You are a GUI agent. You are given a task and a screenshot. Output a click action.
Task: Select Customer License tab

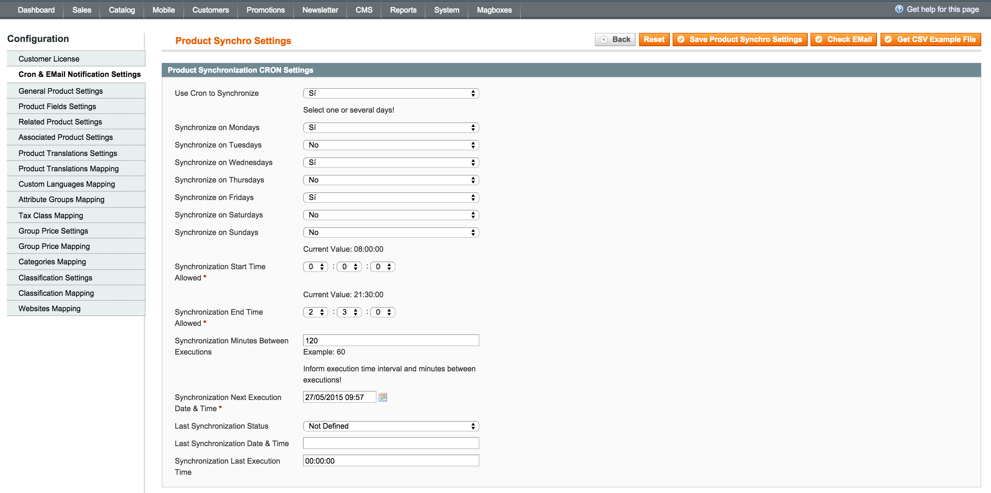click(76, 59)
